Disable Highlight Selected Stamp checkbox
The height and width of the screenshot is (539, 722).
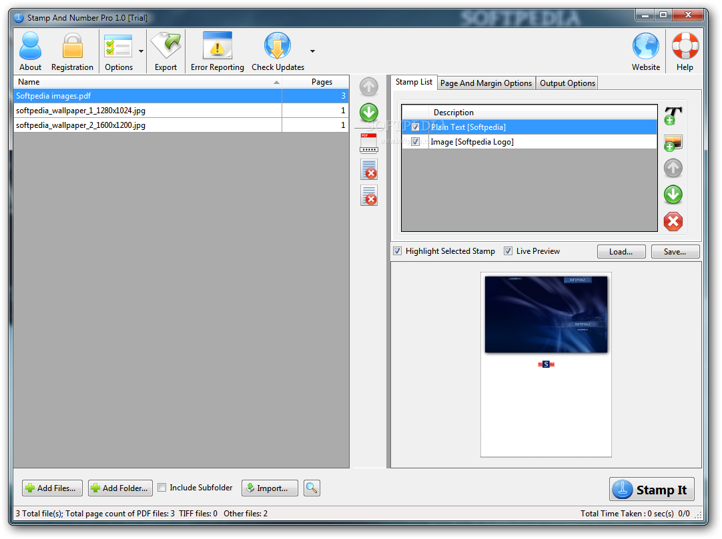398,251
